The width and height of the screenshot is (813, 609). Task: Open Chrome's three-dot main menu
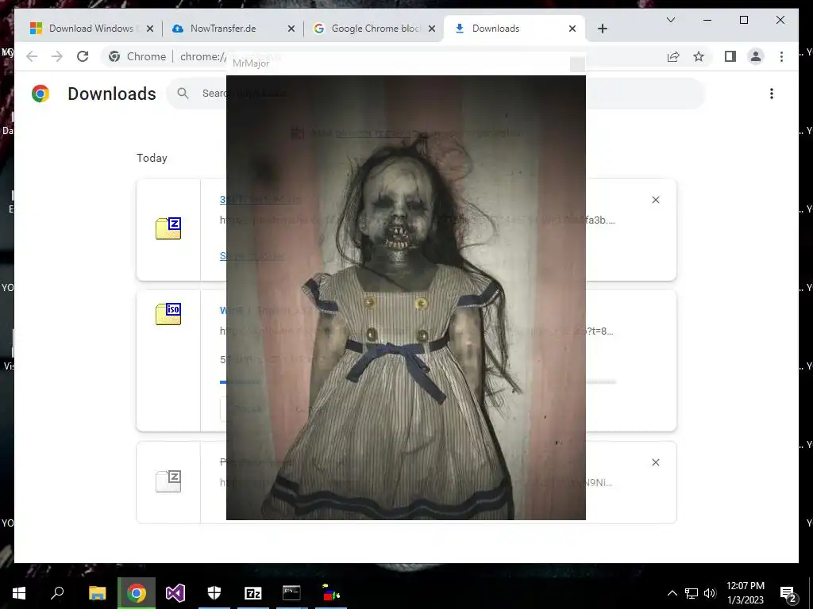tap(781, 56)
